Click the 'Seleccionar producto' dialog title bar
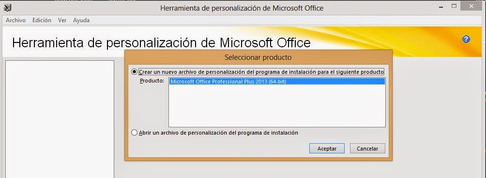The image size is (486, 178). coord(258,57)
